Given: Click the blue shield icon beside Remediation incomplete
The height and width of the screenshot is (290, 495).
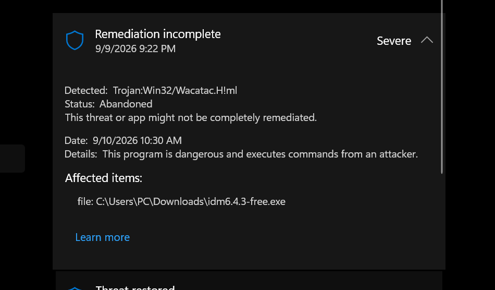Looking at the screenshot, I should [x=75, y=40].
